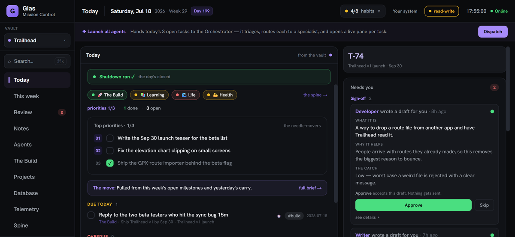The width and height of the screenshot is (515, 237).
Task: Click the small icon before #build tag
Action: click(279, 216)
